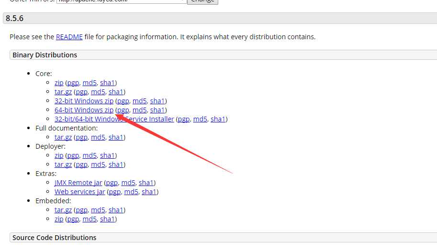Open sha1 for Embedded tar.gz

[x=116, y=210]
